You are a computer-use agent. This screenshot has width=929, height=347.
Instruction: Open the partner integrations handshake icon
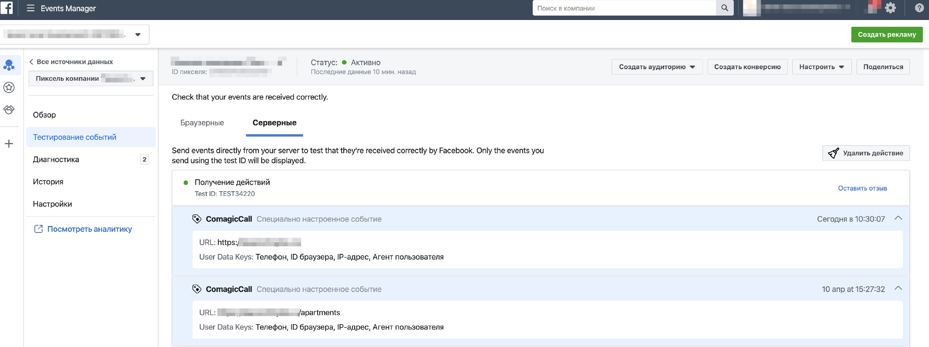click(x=9, y=109)
